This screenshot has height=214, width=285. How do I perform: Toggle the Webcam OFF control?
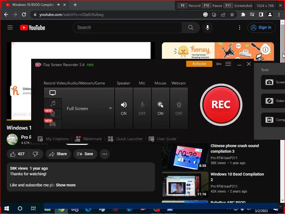[x=179, y=108]
